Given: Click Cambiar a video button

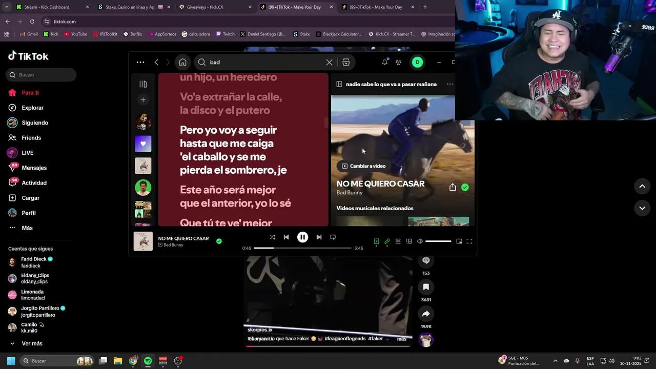Looking at the screenshot, I should (363, 166).
